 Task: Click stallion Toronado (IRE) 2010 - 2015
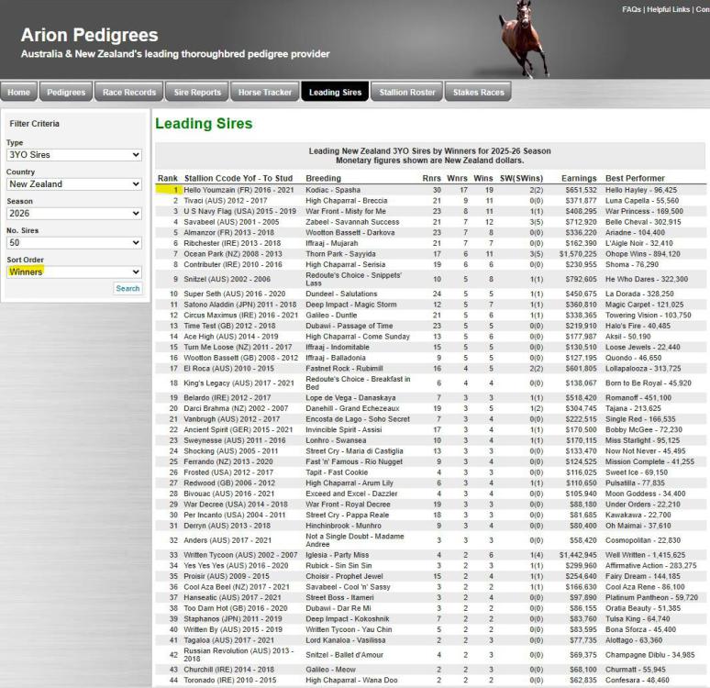coord(230,681)
